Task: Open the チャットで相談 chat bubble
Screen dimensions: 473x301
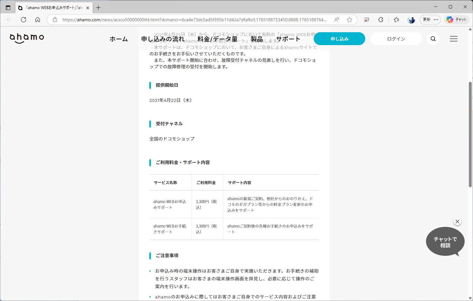Action: coord(445,242)
